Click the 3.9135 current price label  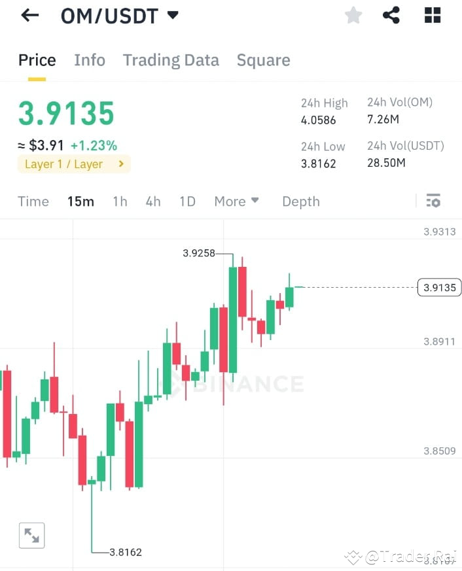(438, 287)
